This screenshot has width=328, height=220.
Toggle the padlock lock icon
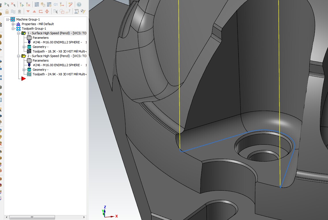coord(7,11)
